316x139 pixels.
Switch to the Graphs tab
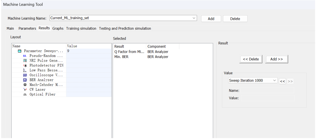(58, 29)
